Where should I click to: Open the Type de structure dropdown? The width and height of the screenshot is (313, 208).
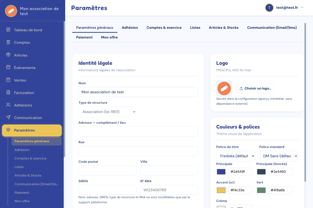pos(107,112)
